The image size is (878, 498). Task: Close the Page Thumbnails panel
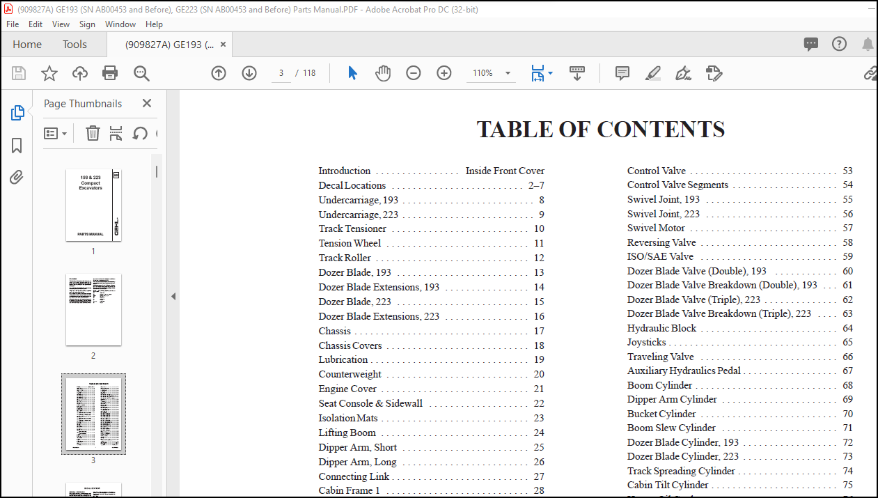pyautogui.click(x=146, y=103)
